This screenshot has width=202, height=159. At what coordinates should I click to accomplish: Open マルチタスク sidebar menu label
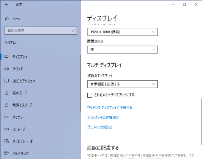(20, 153)
